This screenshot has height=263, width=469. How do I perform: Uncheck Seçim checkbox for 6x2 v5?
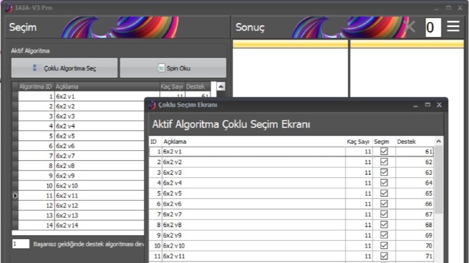[x=384, y=193]
